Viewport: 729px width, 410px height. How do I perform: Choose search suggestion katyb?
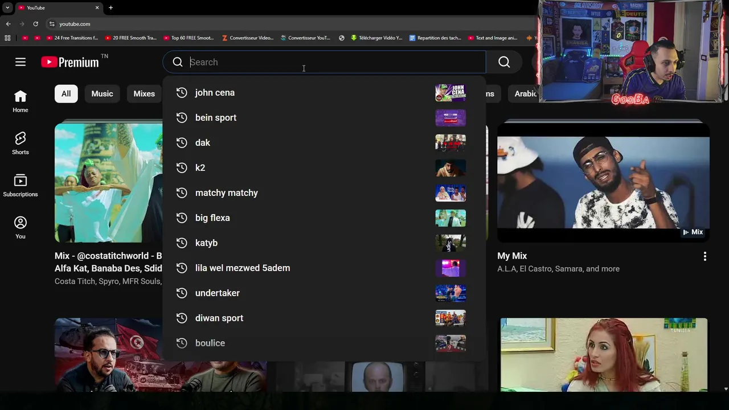pos(324,243)
